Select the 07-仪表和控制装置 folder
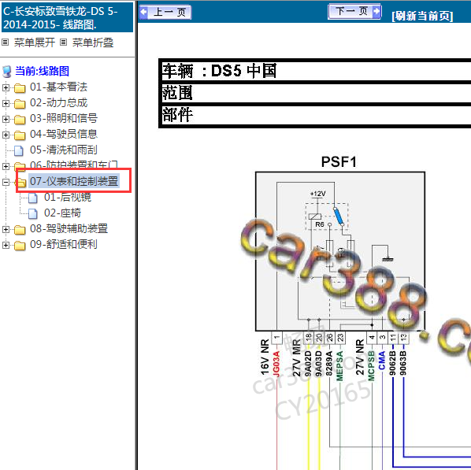 (x=74, y=181)
